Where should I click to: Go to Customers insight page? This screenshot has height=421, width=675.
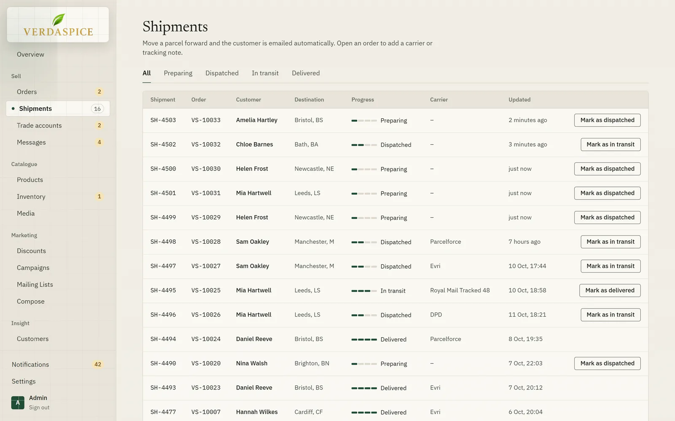coord(32,339)
